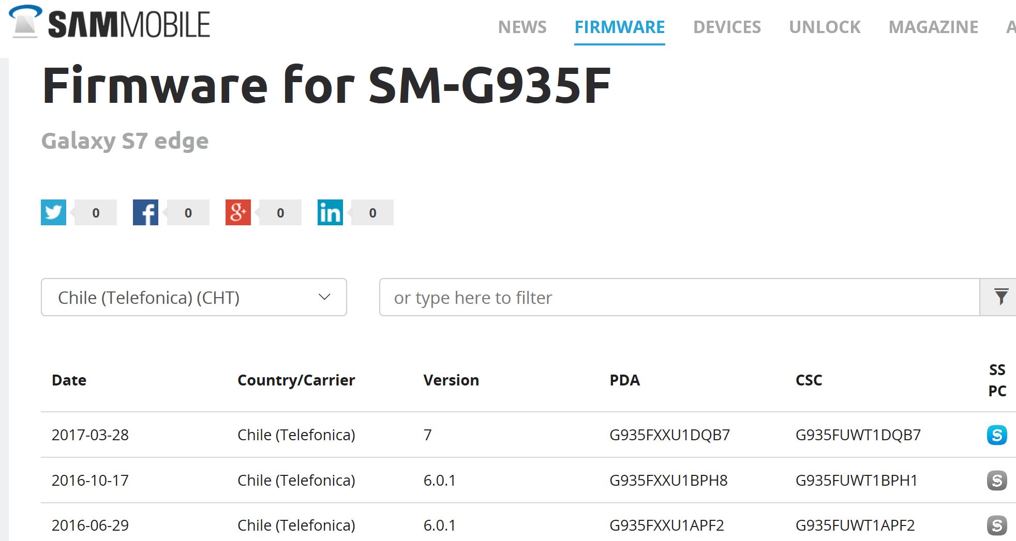Open the 2016-06-29 firmware entry
1016x541 pixels.
pos(90,525)
